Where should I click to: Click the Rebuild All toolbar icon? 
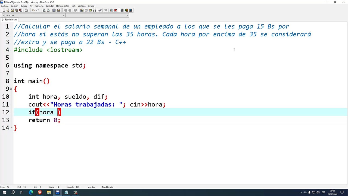click(94, 10)
